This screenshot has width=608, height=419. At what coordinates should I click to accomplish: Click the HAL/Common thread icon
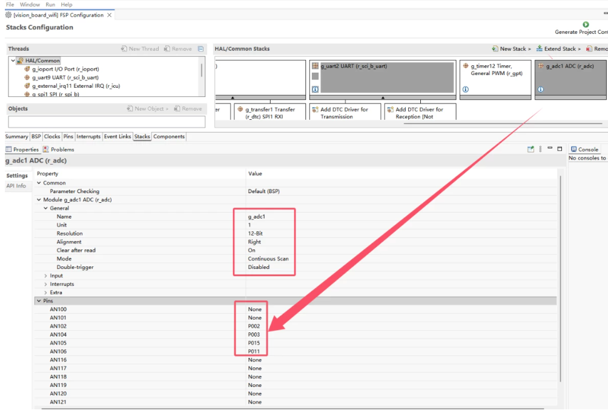[20, 61]
